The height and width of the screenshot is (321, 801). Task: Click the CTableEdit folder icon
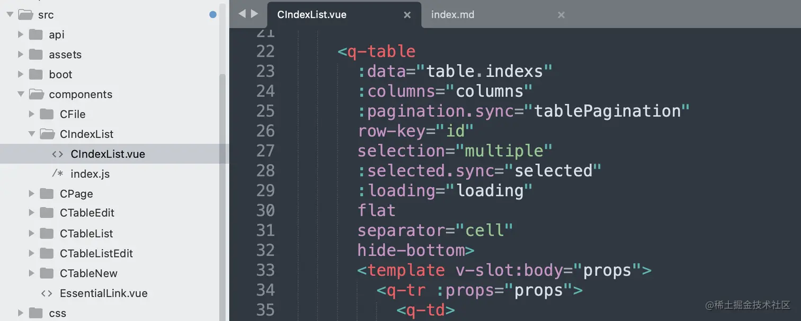click(47, 213)
